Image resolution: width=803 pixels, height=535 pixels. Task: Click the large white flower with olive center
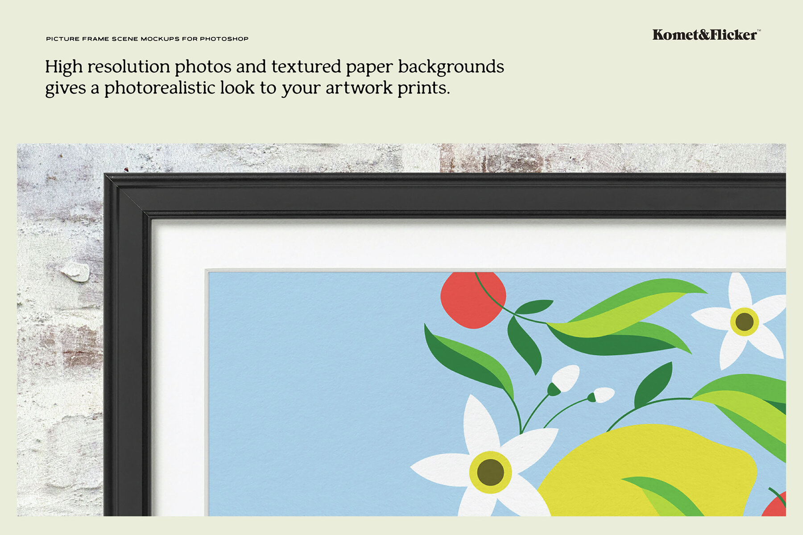click(x=491, y=473)
